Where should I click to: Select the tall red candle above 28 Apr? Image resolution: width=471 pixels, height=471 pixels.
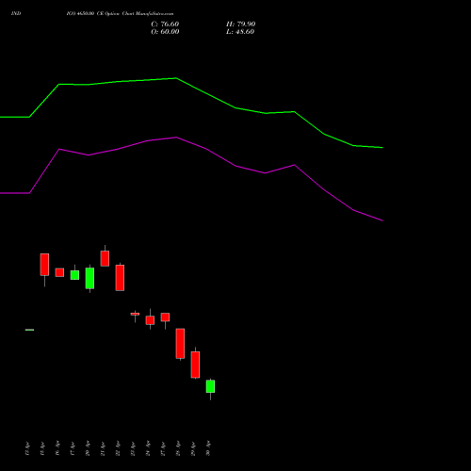tap(180, 343)
